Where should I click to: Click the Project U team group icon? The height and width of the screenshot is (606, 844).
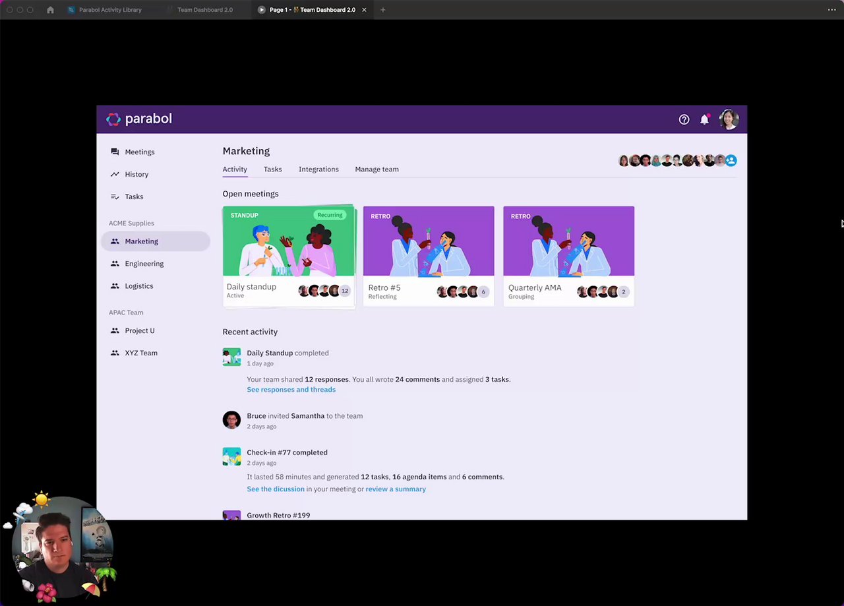(115, 330)
